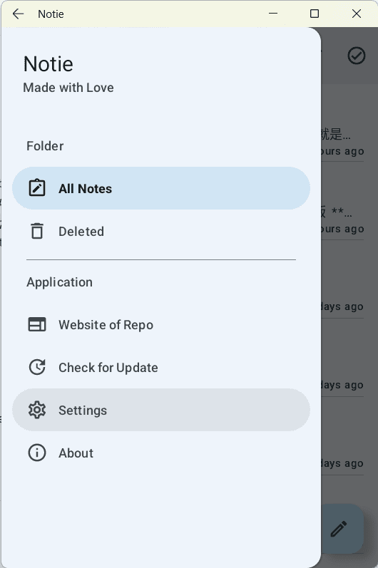Click the Check for Update clock icon

(x=37, y=367)
